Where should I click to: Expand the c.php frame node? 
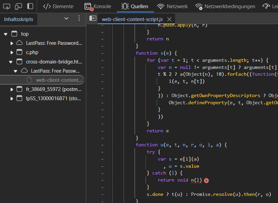[x=12, y=52]
